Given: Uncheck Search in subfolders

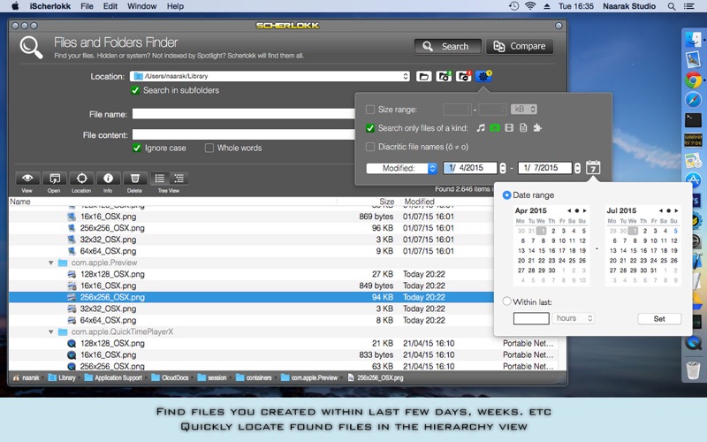Looking at the screenshot, I should 135,90.
